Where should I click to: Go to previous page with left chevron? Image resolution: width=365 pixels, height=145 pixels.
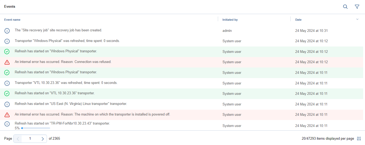point(18,139)
